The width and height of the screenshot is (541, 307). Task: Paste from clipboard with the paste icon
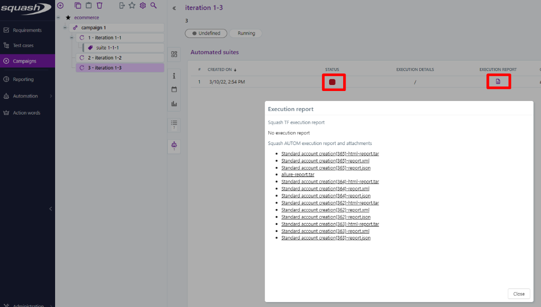tap(89, 5)
